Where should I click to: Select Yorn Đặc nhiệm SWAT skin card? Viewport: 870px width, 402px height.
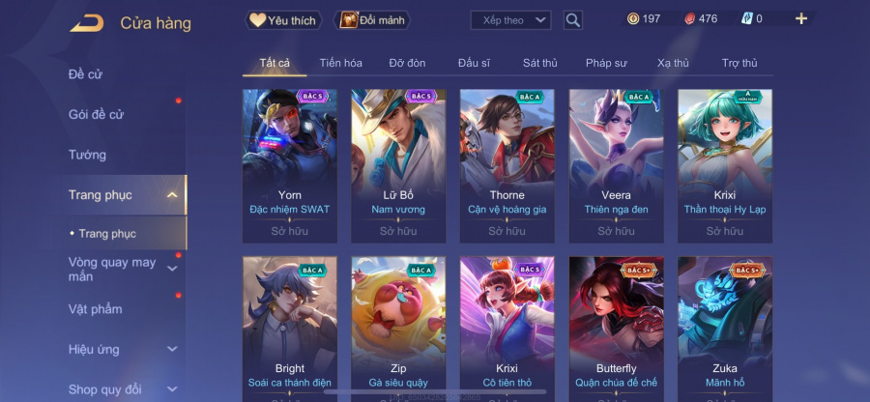pyautogui.click(x=290, y=166)
